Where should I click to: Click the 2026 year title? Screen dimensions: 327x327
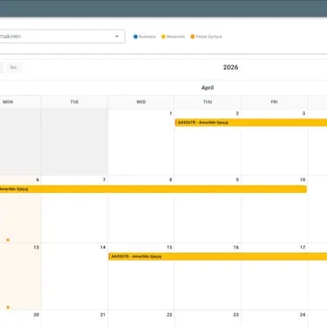[x=231, y=67]
